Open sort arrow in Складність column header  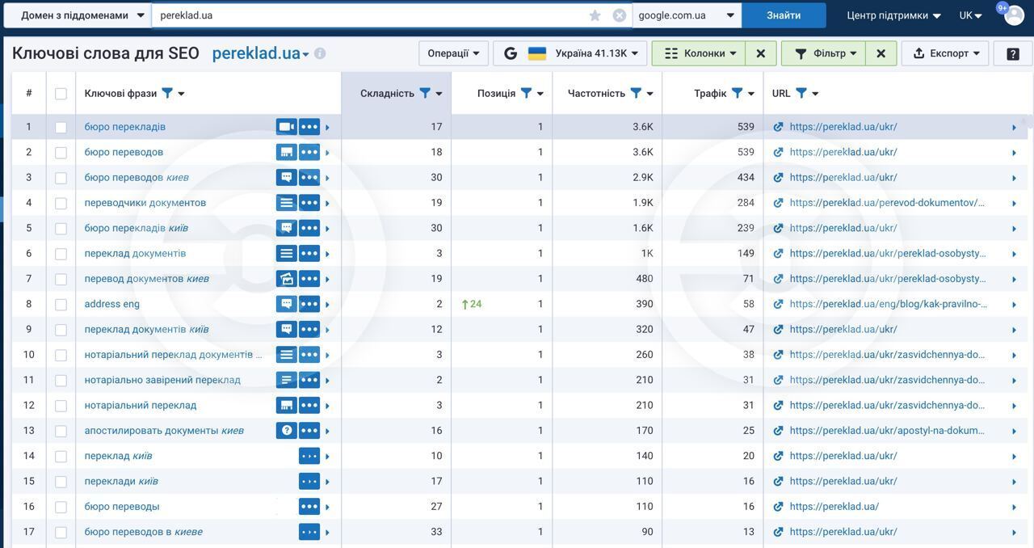(x=439, y=94)
